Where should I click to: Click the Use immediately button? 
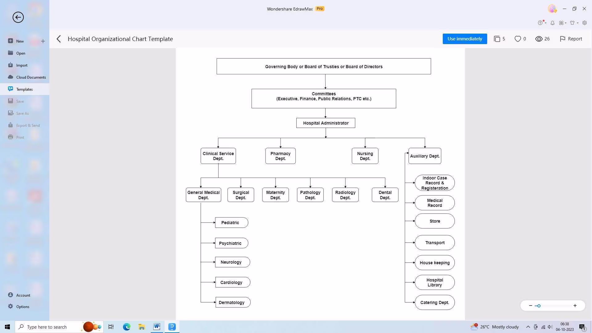pyautogui.click(x=464, y=39)
